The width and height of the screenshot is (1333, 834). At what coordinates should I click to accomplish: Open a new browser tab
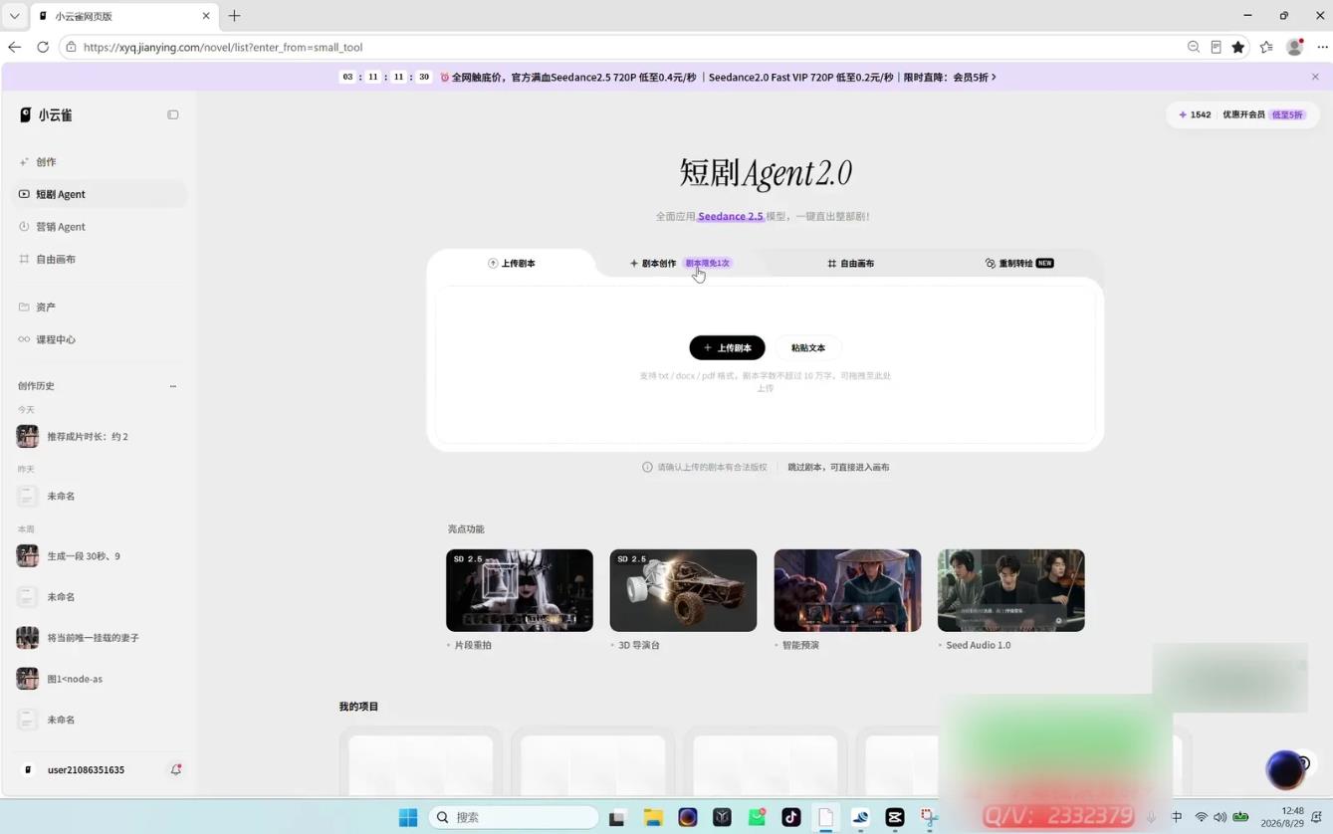235,16
